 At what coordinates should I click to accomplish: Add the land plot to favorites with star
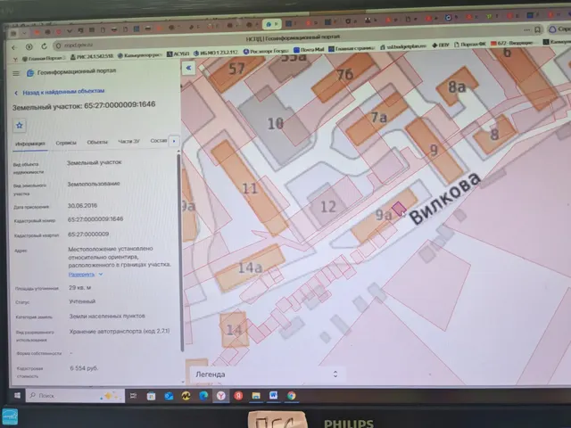(x=20, y=125)
